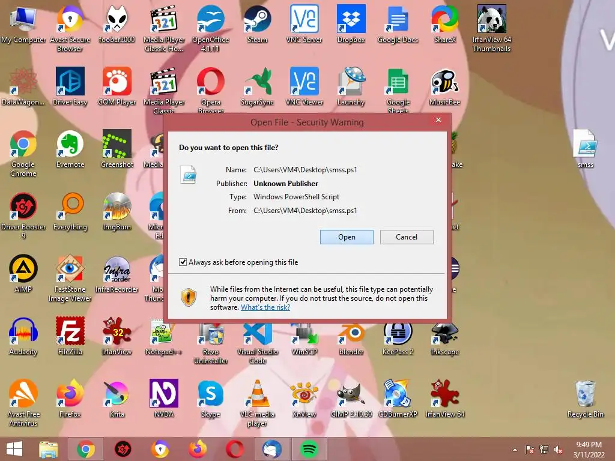This screenshot has width=615, height=461.
Task: Show hidden system tray icons arrow
Action: coord(515,450)
